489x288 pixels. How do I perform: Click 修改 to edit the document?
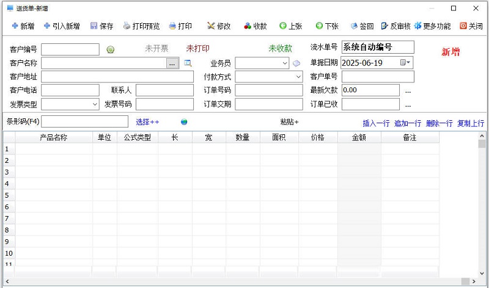coord(219,26)
